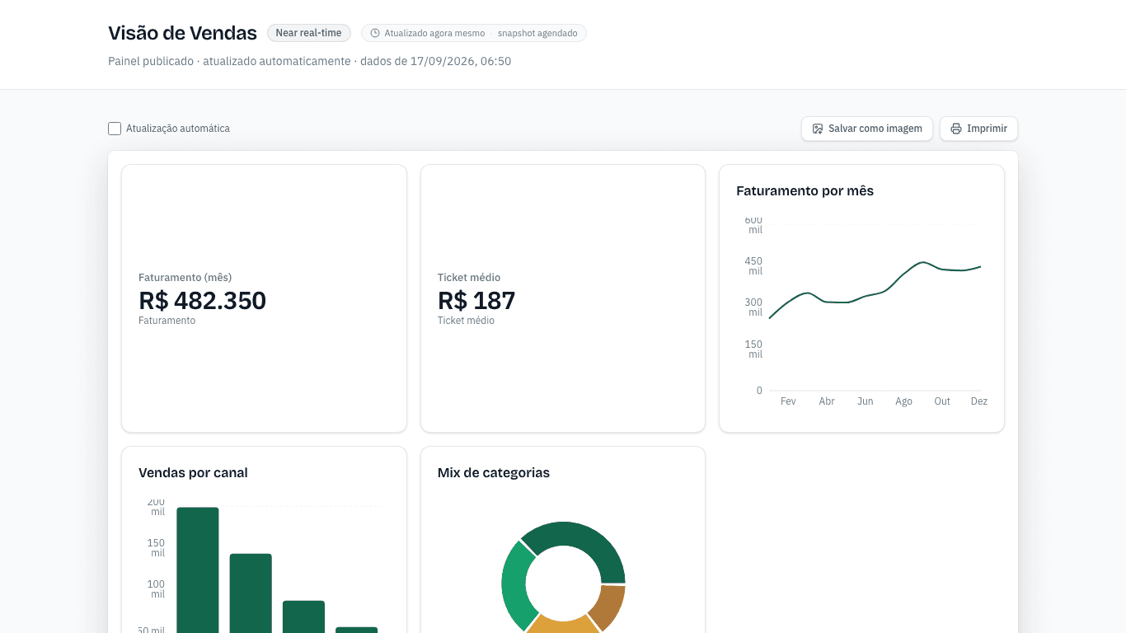Click the "Atualizado agora mesmo" text
This screenshot has height=633, width=1126.
pyautogui.click(x=434, y=33)
